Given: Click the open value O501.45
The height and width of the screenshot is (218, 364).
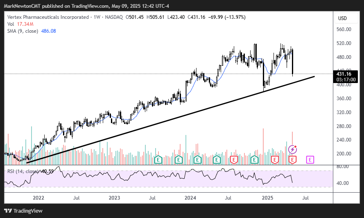Looking at the screenshot, I should (135, 17).
